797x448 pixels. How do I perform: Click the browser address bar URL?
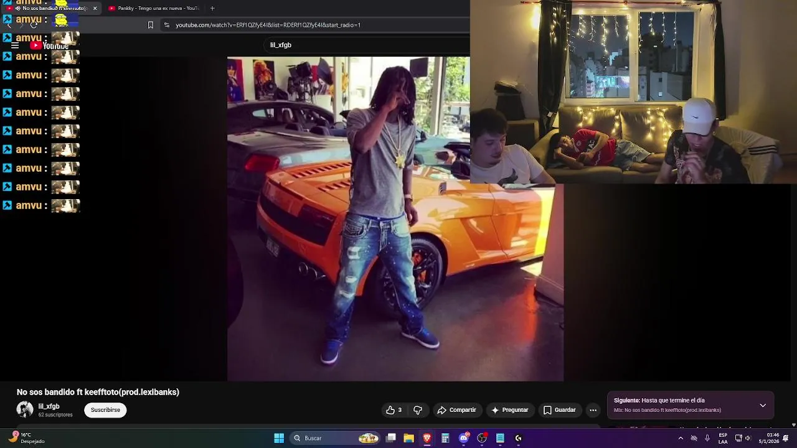click(x=268, y=25)
